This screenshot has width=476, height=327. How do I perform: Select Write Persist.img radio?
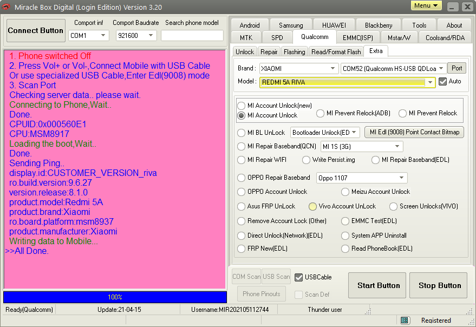pos(307,160)
